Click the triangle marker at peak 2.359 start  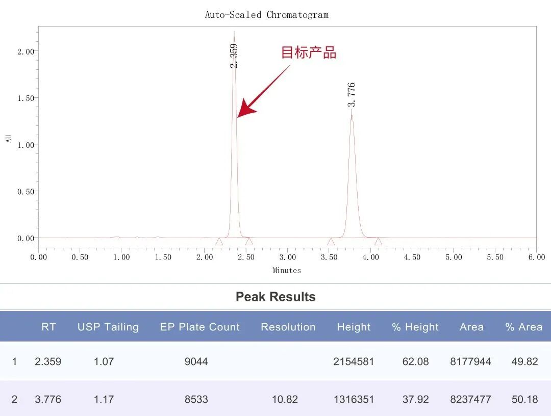point(219,242)
